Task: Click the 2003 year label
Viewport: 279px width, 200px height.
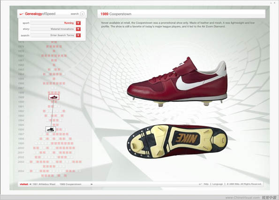Action: (21, 162)
